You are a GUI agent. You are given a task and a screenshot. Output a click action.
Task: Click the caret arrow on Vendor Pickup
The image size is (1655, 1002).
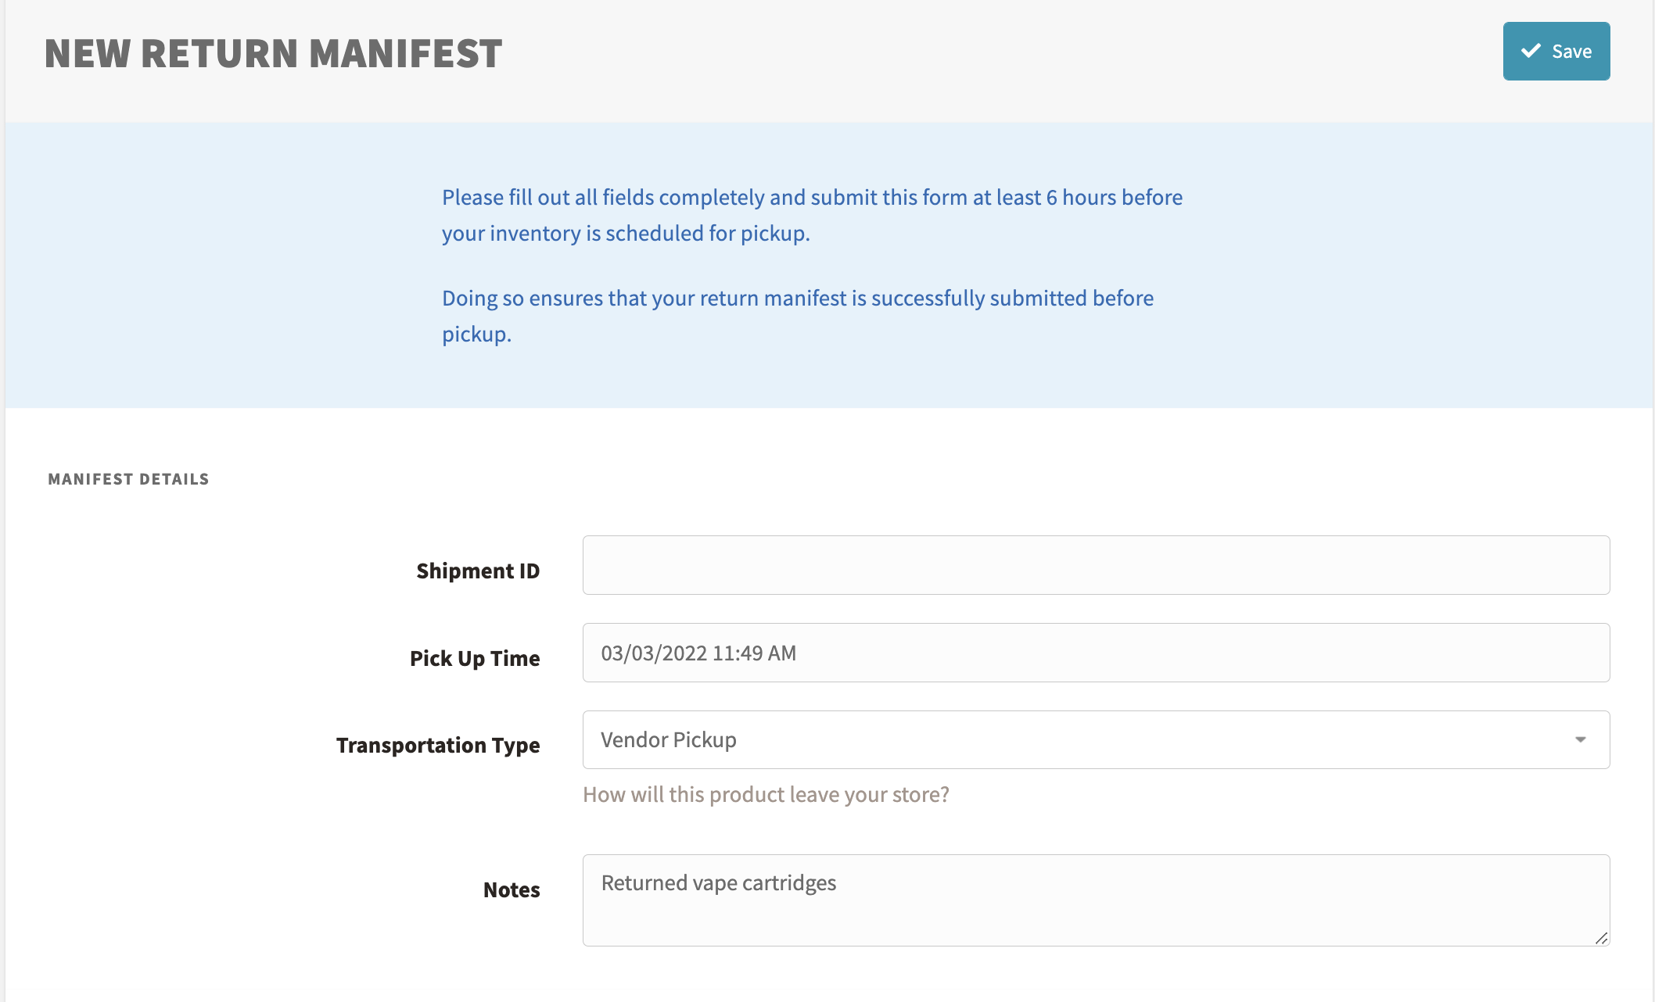(x=1580, y=739)
